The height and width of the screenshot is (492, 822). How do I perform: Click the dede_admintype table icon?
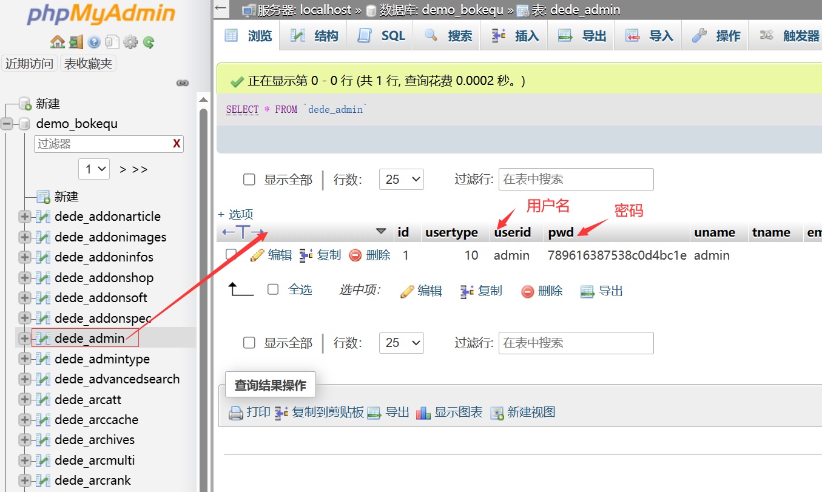pos(43,359)
